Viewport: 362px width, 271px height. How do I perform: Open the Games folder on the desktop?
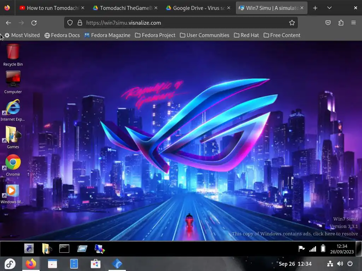tap(13, 138)
